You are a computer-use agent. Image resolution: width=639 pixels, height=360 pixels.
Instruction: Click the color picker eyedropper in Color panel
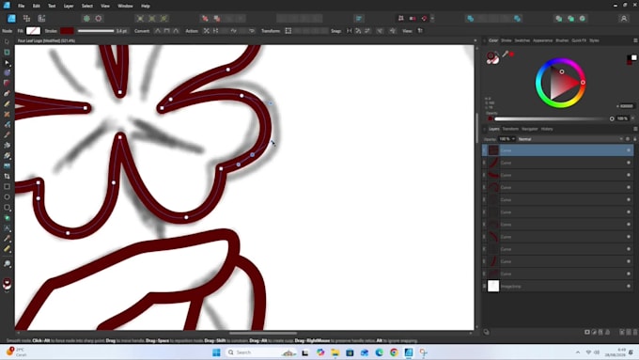click(506, 54)
